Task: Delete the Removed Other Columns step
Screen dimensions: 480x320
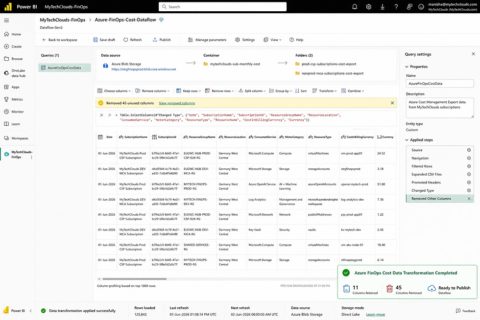Action: coord(469,199)
